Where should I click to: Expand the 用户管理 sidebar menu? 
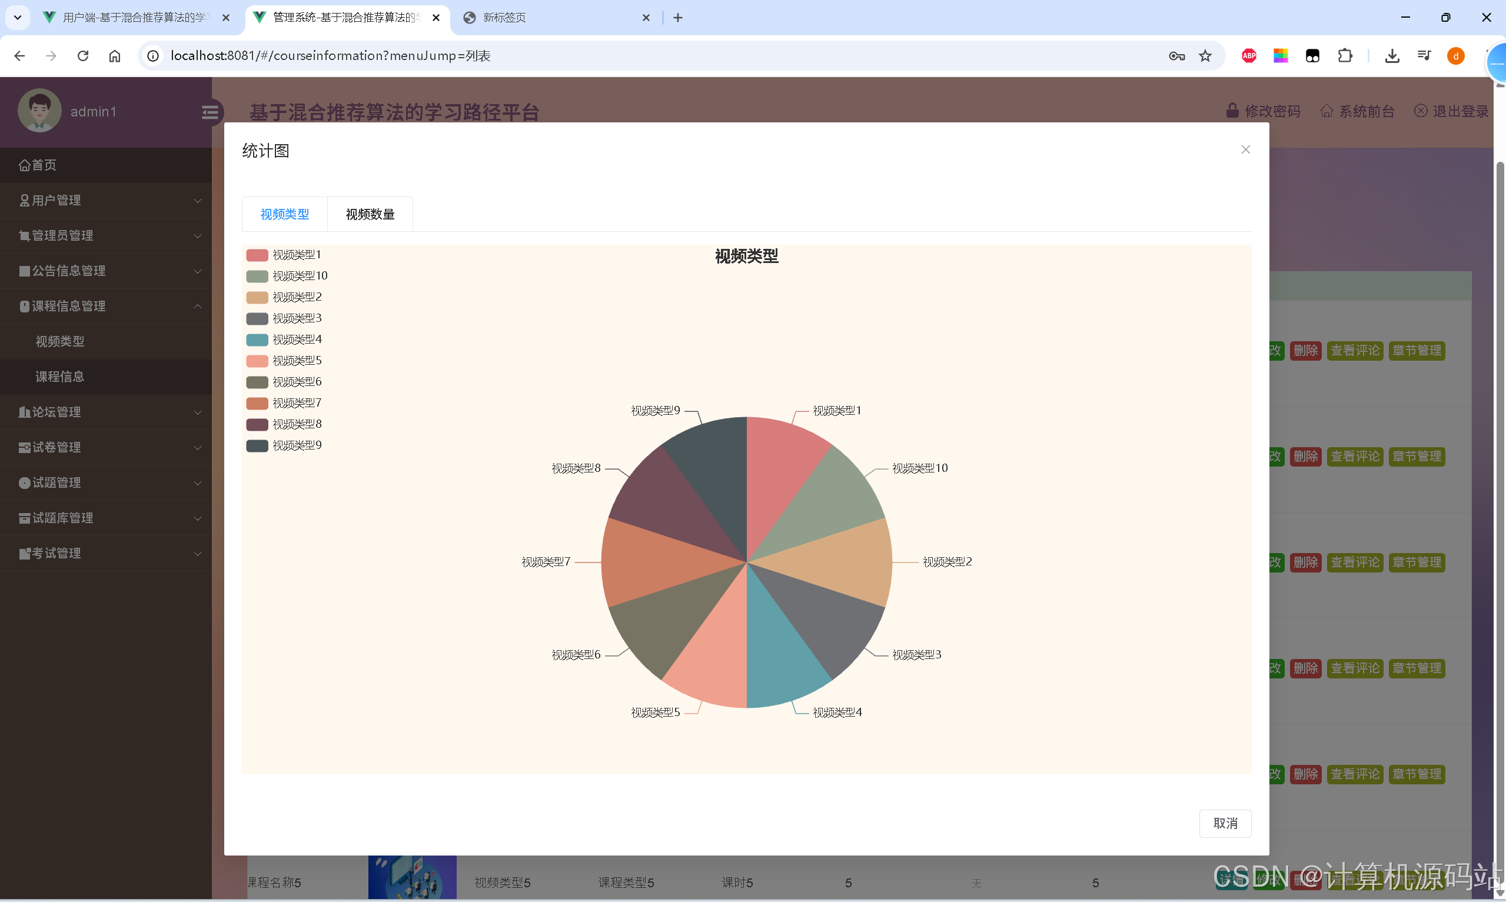click(106, 201)
